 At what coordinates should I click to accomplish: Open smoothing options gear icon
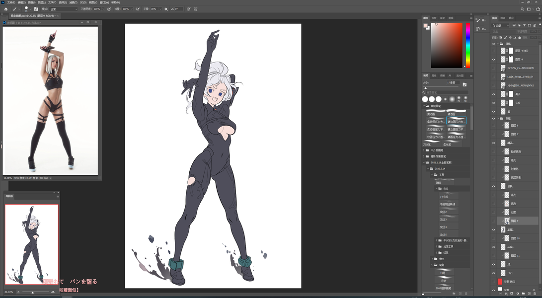pos(166,9)
